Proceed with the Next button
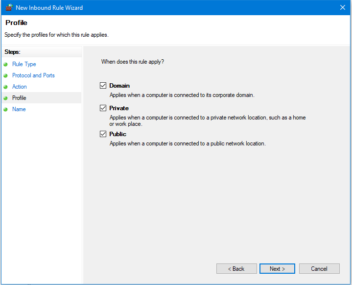This screenshot has width=352, height=285. tap(277, 269)
